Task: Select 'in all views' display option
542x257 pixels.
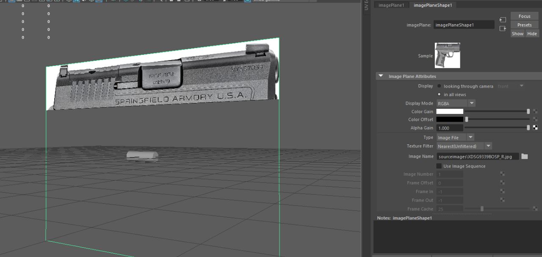Action: pyautogui.click(x=439, y=94)
